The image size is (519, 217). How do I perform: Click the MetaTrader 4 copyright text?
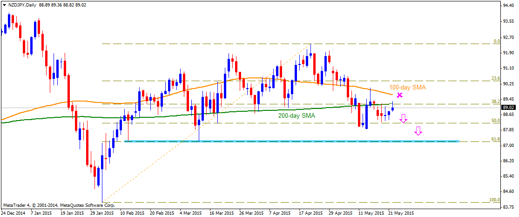(x=59, y=204)
